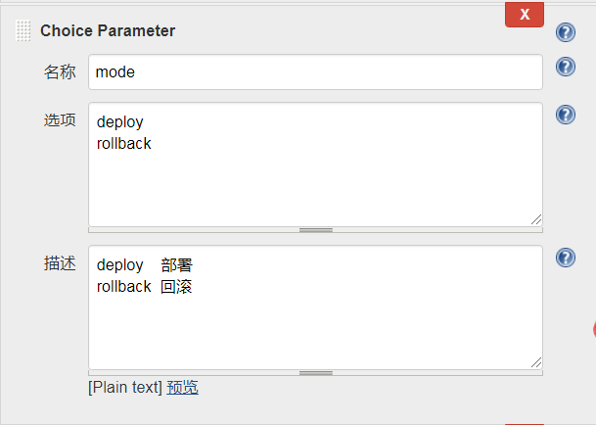Open the 预览 preview link
The height and width of the screenshot is (425, 596).
182,388
